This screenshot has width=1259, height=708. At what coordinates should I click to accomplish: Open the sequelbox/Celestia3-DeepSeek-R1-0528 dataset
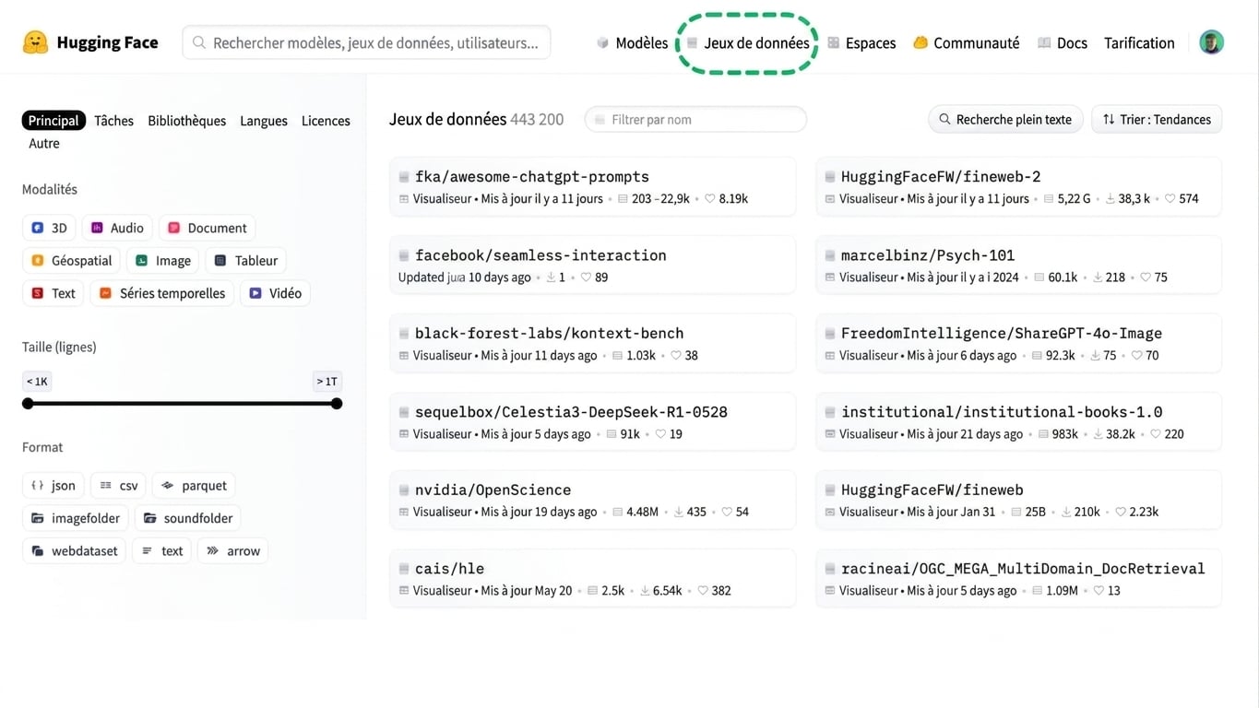tap(592, 421)
